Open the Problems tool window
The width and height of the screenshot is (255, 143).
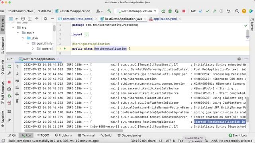[63, 135]
